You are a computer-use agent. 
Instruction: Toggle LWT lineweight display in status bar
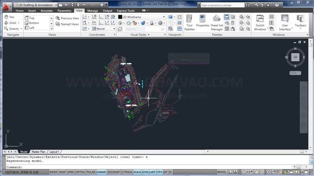(x=153, y=172)
